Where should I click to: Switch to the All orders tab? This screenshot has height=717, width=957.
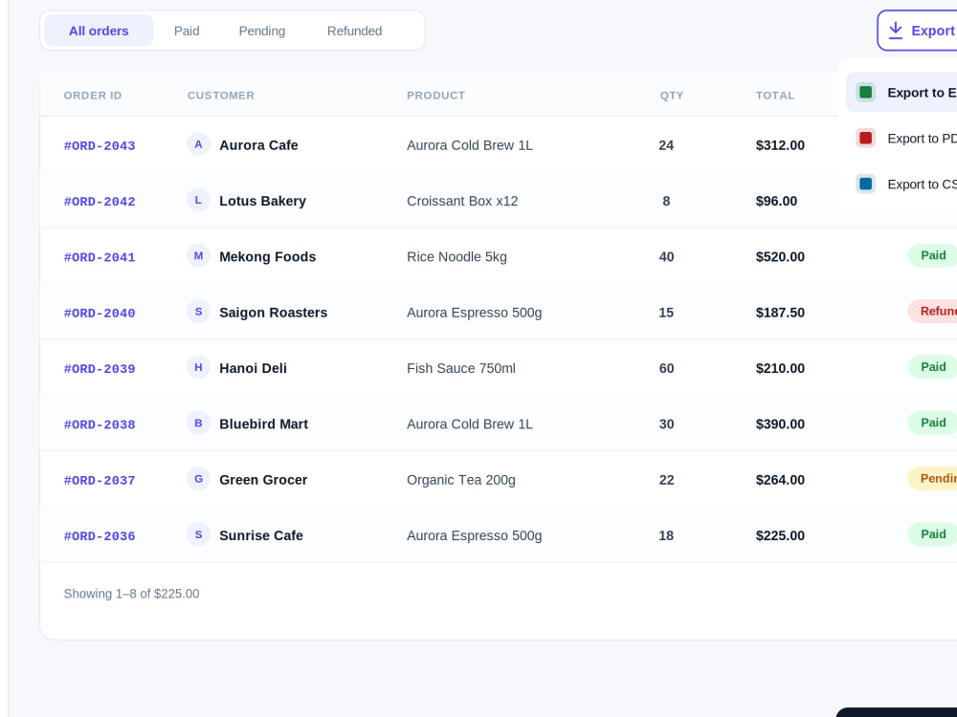pyautogui.click(x=99, y=31)
